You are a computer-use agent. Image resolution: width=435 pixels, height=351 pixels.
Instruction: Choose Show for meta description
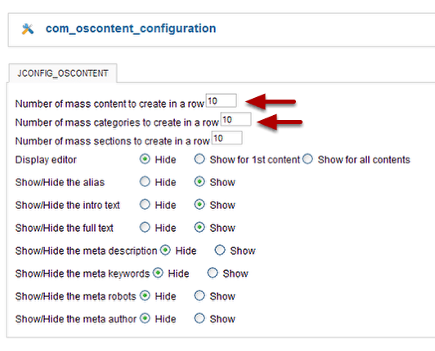tap(220, 250)
